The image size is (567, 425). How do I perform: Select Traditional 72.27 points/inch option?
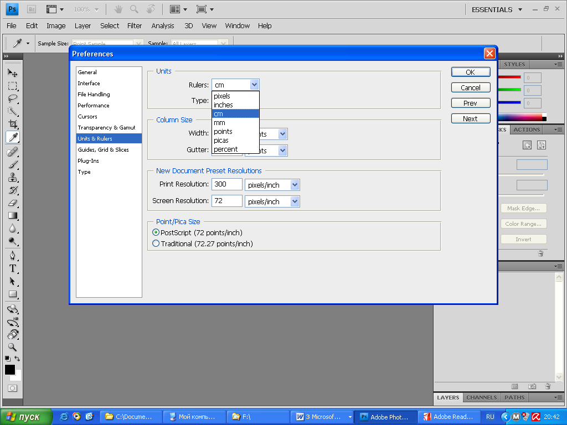(203, 244)
